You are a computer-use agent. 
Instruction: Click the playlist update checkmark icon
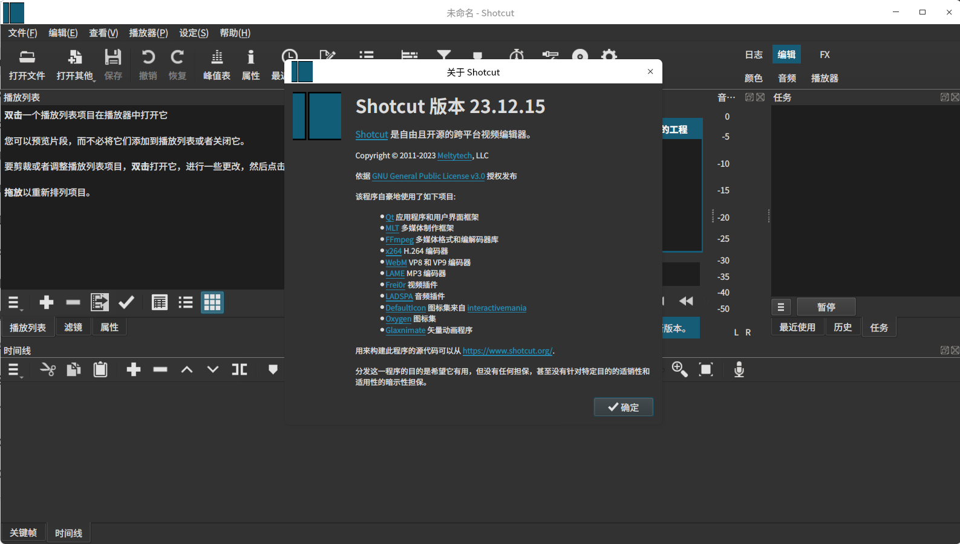(126, 302)
